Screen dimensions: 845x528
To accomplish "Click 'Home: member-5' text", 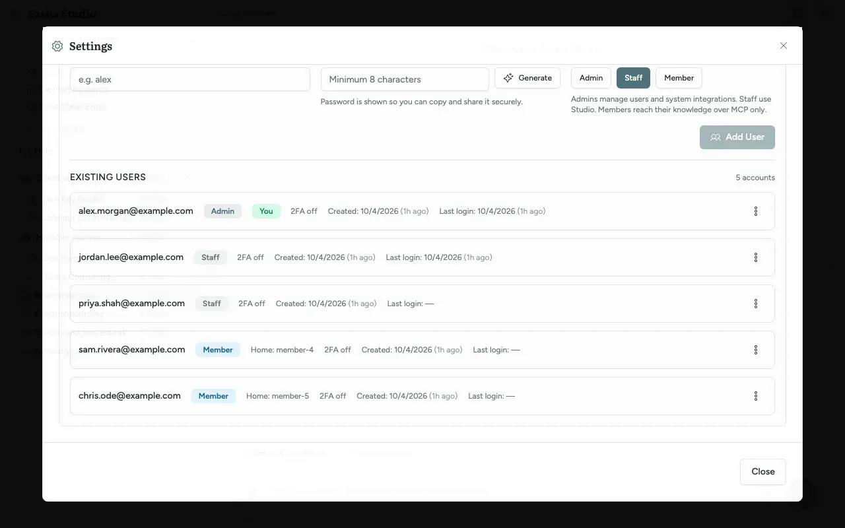I will pos(278,396).
